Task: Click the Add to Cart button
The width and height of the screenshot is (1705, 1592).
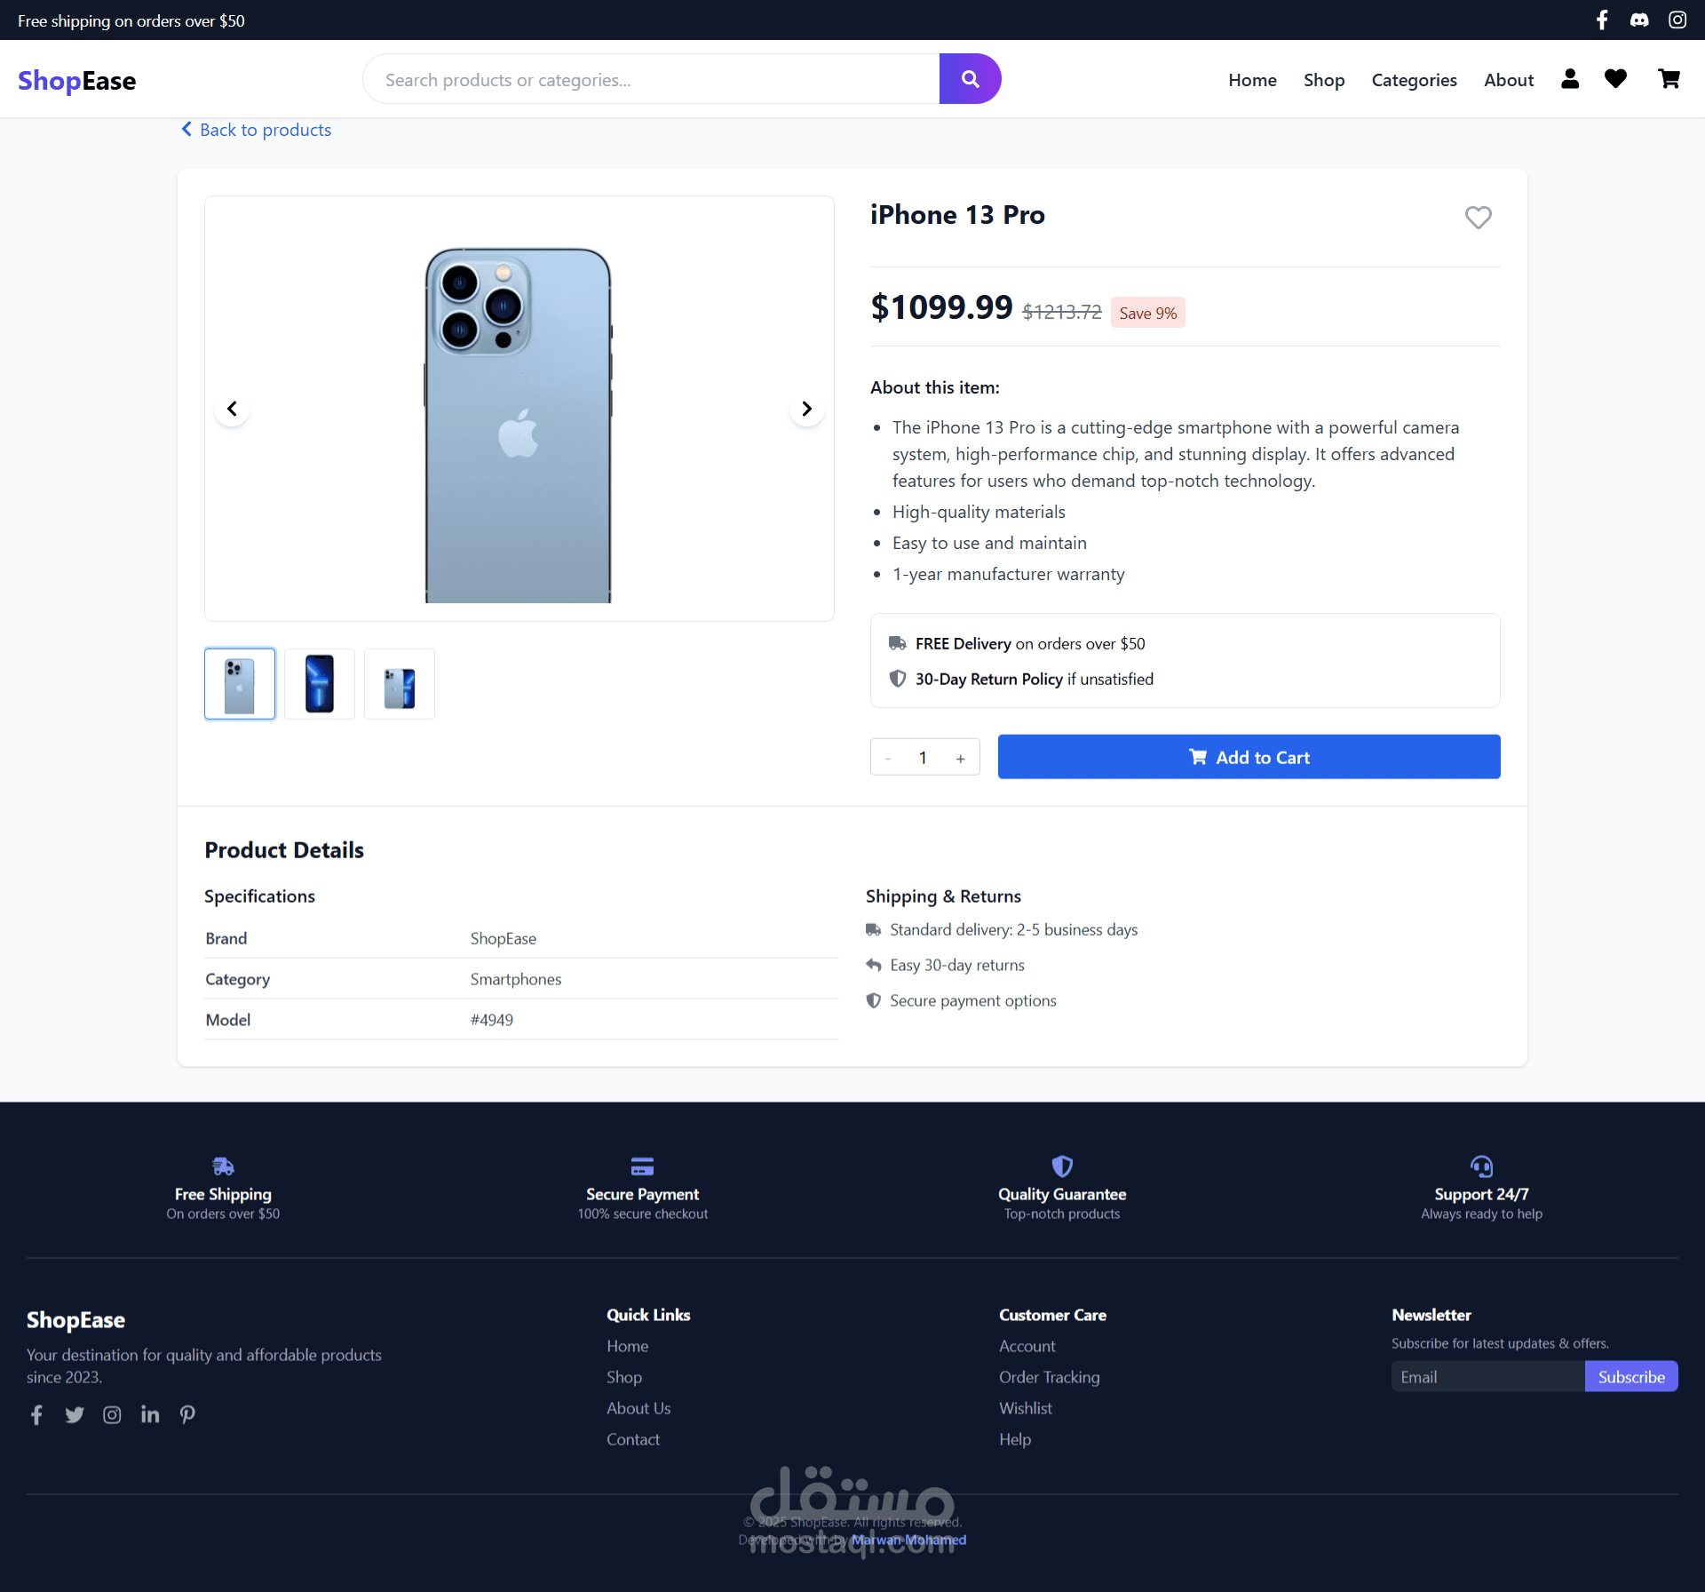Action: click(x=1249, y=757)
